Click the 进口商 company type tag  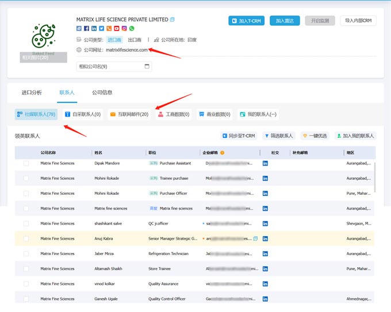pyautogui.click(x=114, y=40)
